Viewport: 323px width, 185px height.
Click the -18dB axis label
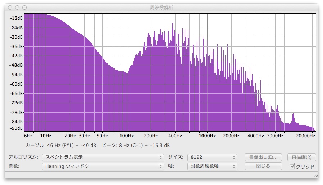[x=16, y=18]
